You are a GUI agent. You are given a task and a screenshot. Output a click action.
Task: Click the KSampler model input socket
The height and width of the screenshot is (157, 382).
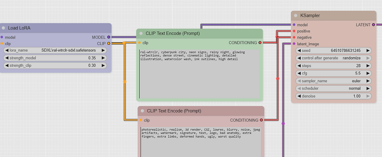[294, 25]
